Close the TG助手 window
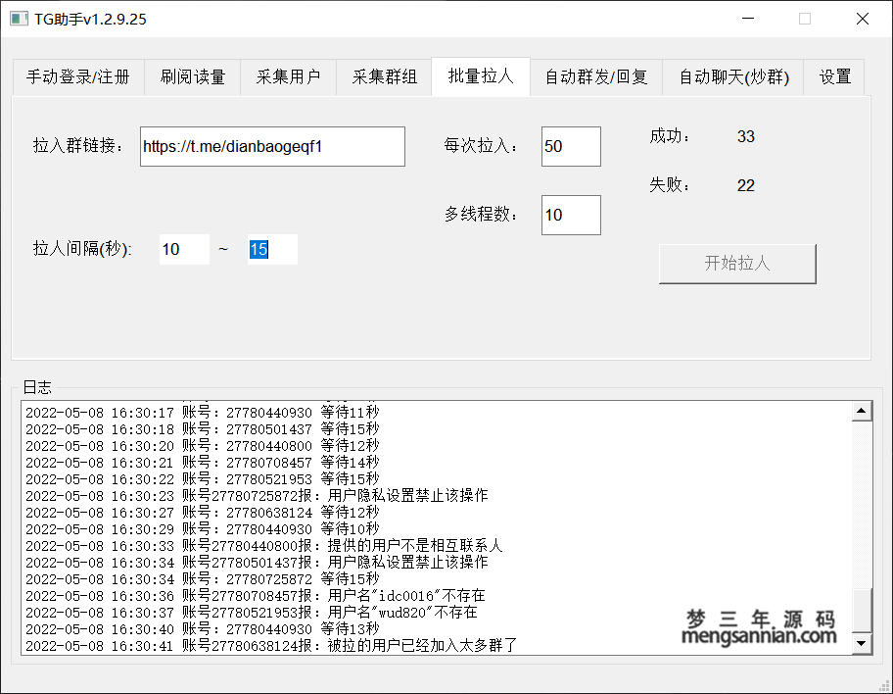 pos(863,19)
